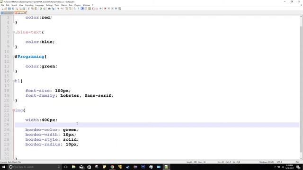Switch to the first document tab
Image resolution: width=303 pixels, height=170 pixels.
click(x=7, y=13)
